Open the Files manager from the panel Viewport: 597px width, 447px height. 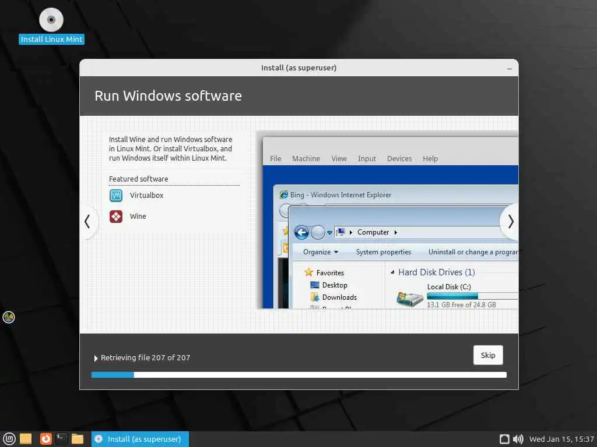click(x=78, y=439)
